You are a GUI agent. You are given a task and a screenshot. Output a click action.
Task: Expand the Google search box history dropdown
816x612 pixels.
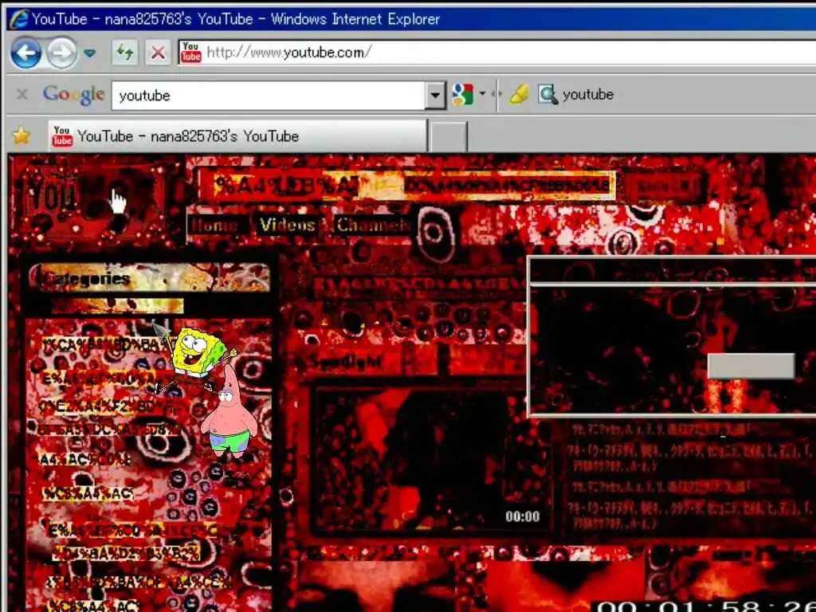435,96
